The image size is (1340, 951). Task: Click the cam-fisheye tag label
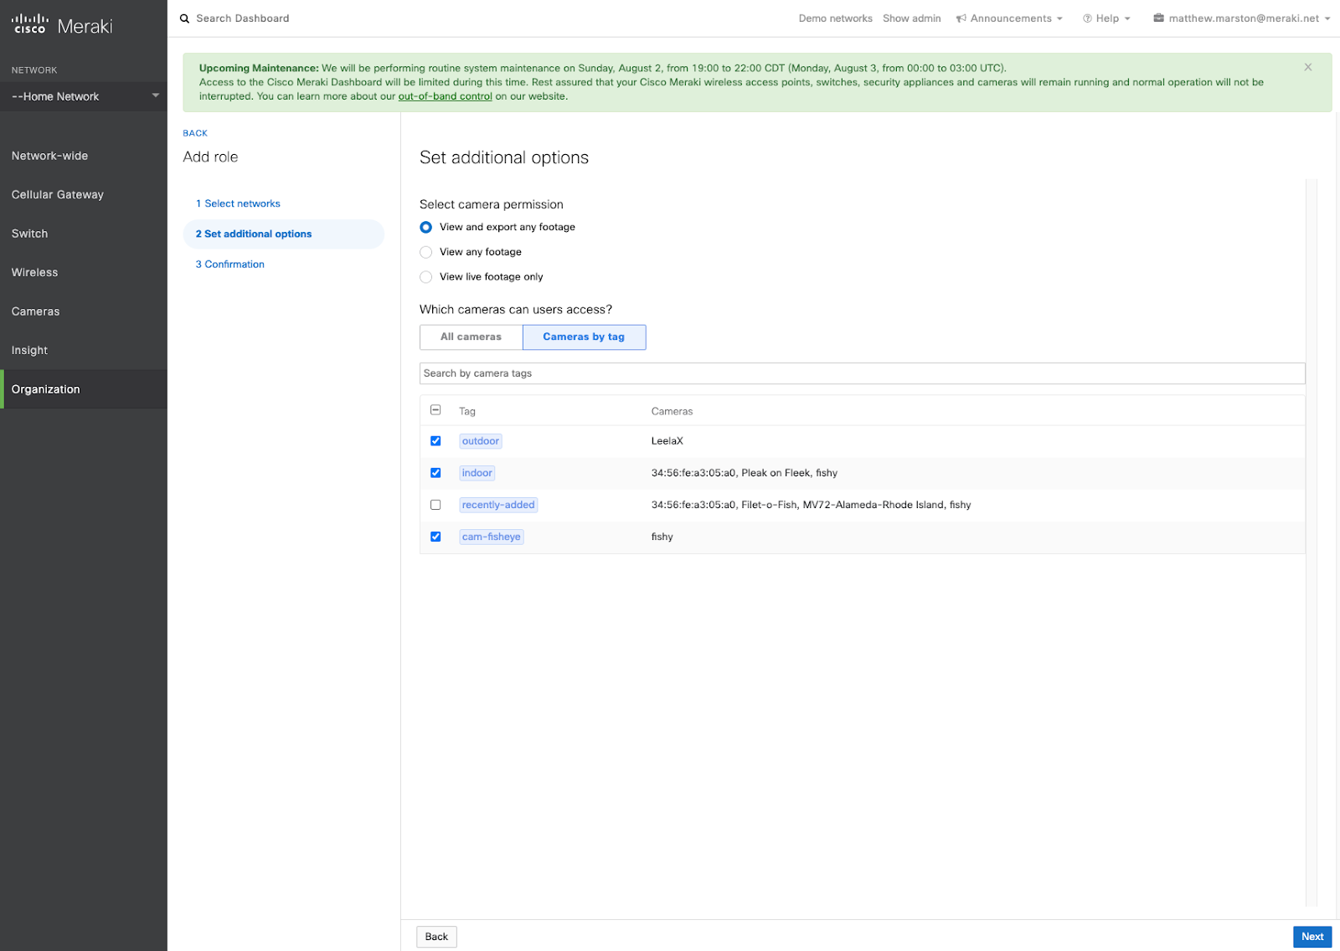pyautogui.click(x=492, y=537)
